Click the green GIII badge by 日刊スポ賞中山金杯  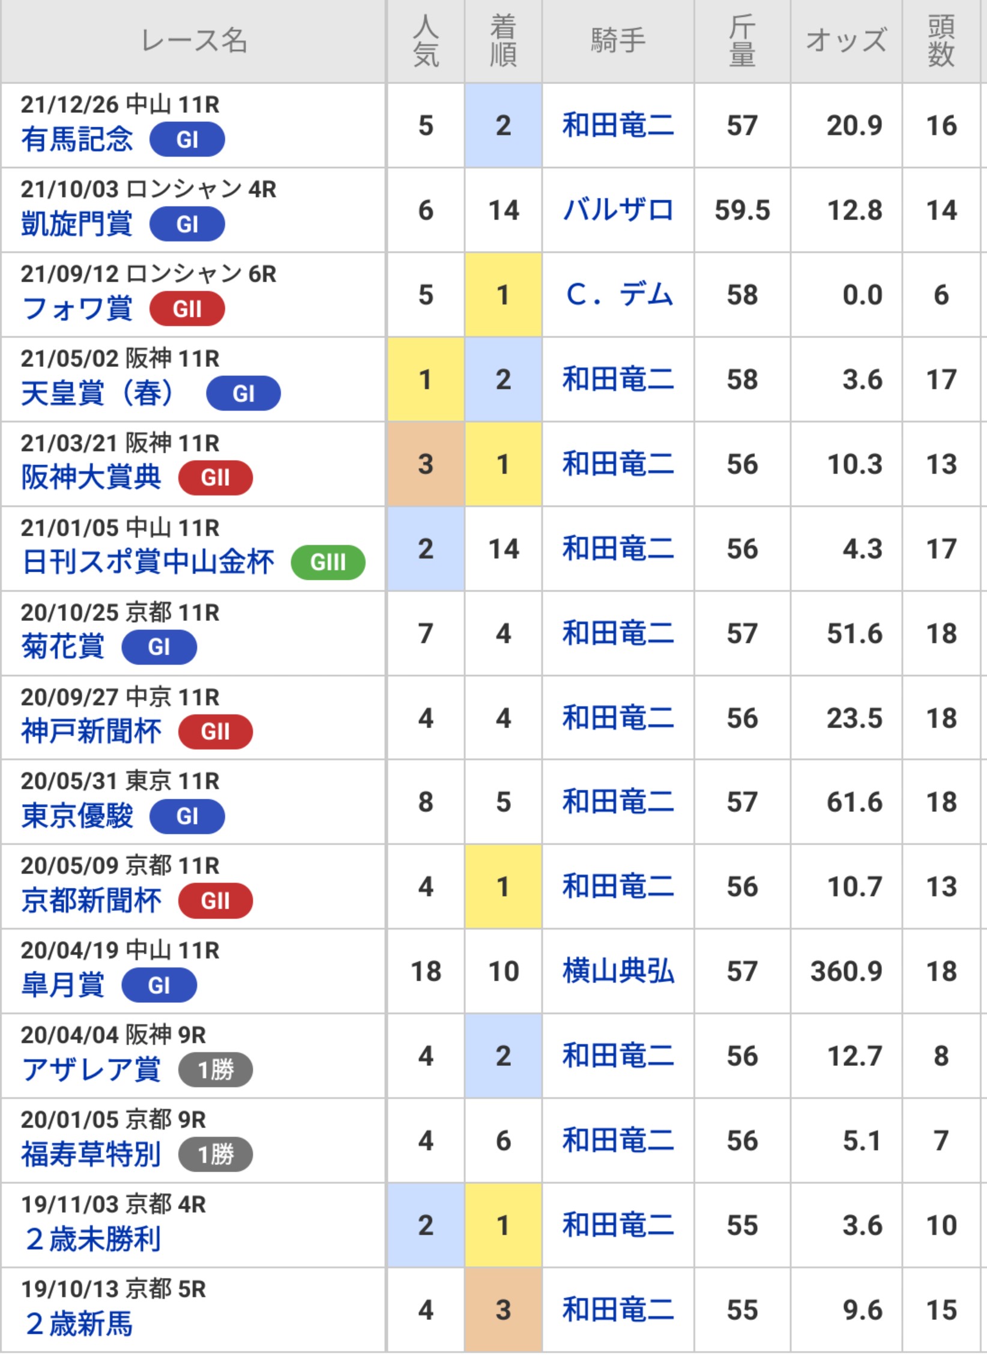tap(327, 562)
